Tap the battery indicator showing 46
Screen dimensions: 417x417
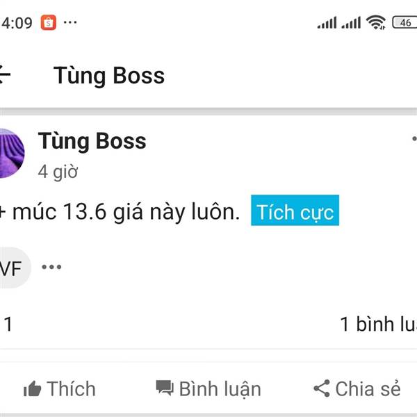pos(404,23)
